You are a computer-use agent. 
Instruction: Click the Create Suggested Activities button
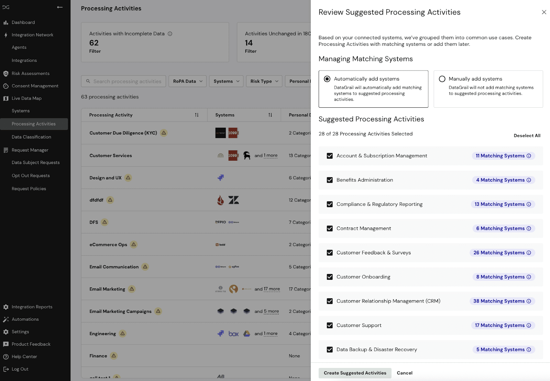[x=355, y=373]
